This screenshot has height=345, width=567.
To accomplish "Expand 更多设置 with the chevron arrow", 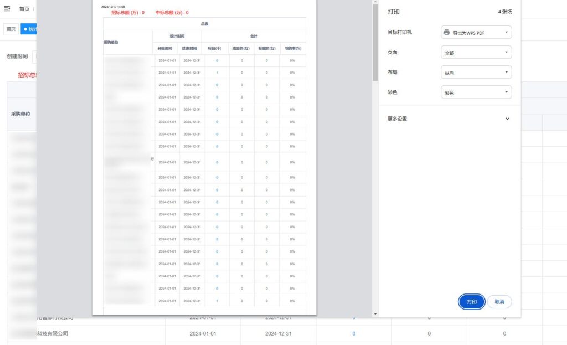I will pos(507,119).
